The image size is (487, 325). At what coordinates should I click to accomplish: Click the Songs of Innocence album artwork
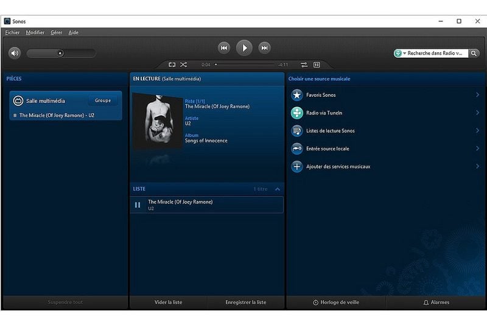(158, 121)
